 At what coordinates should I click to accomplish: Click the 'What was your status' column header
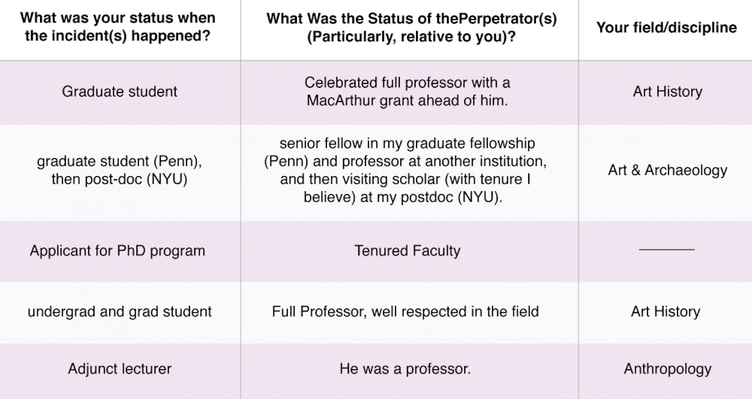118,27
